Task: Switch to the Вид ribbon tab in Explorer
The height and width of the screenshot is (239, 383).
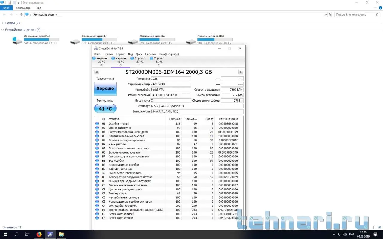Action: tap(39, 8)
